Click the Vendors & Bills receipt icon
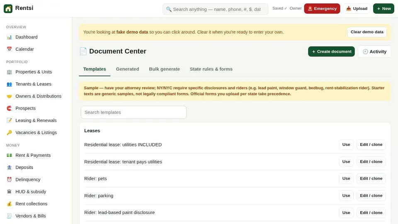 (10, 216)
